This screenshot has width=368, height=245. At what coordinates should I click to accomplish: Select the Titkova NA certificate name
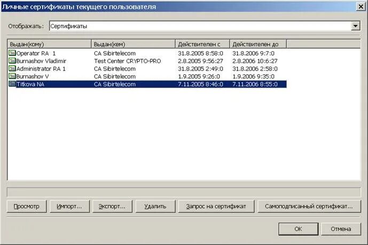coord(30,84)
